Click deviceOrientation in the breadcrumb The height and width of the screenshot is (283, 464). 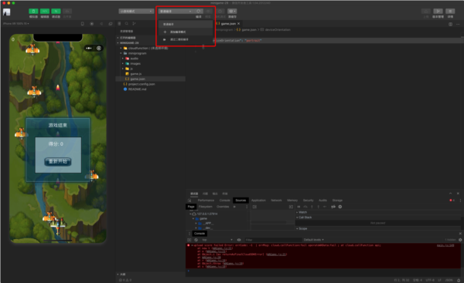[278, 30]
